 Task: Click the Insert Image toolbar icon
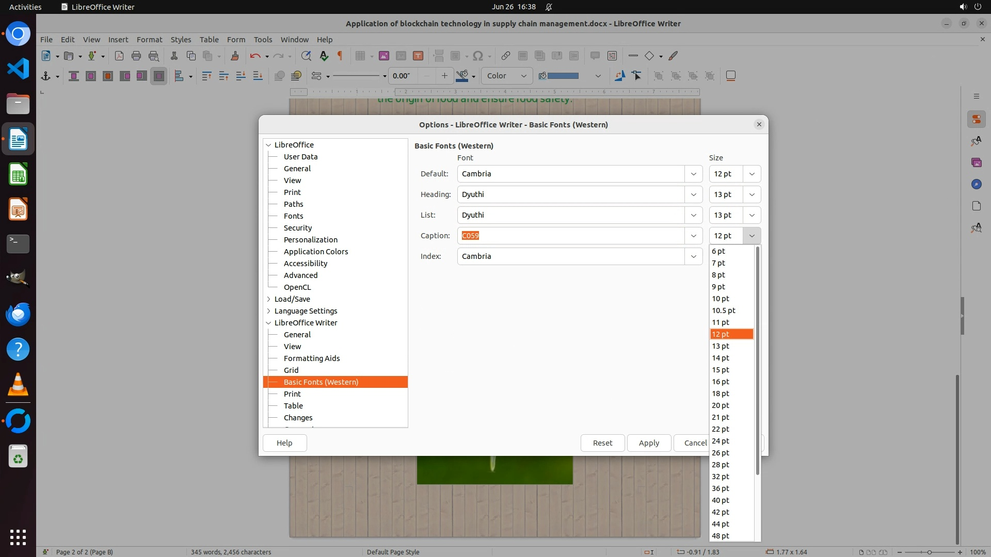click(x=383, y=56)
